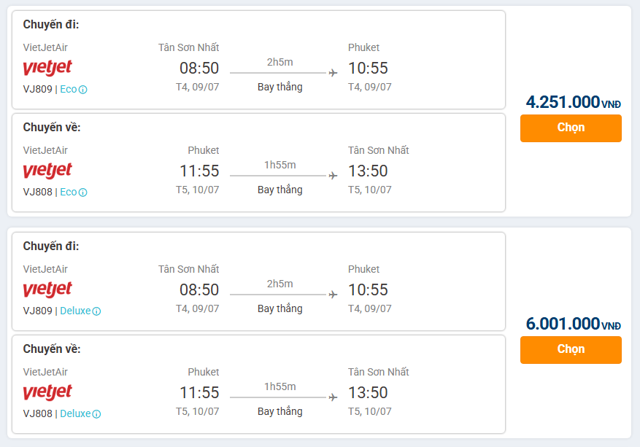
Task: Click Vietjet logo on Eco outbound flight
Action: click(47, 69)
